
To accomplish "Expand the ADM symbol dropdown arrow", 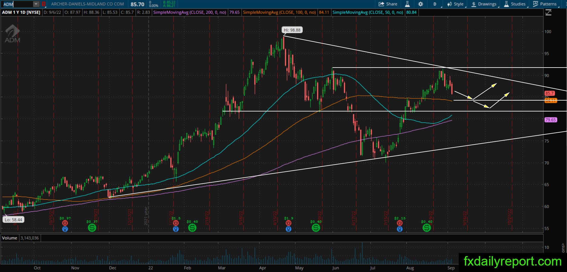I will 36,4.
